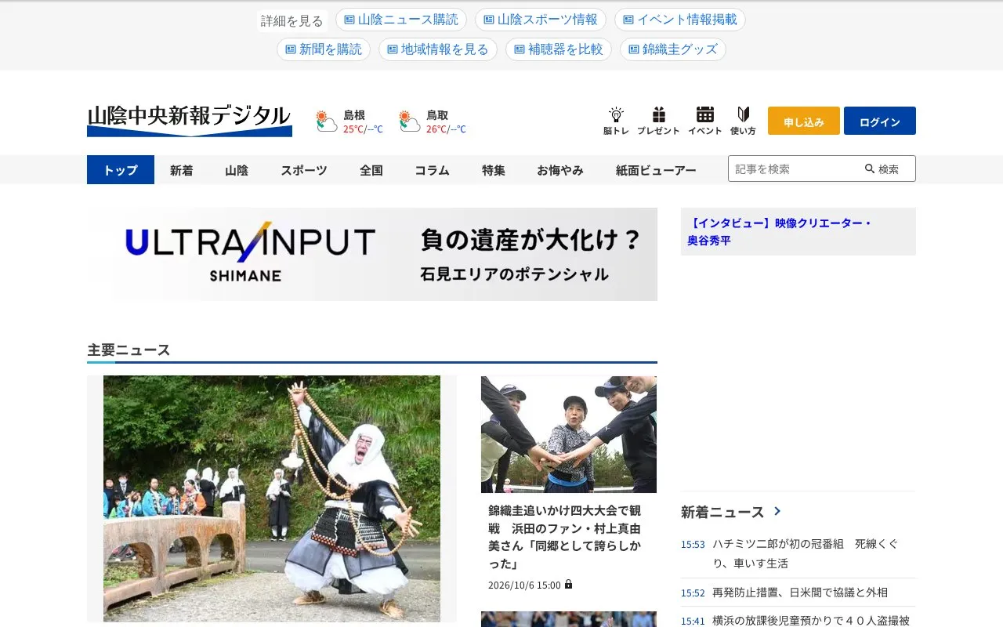
Task: Open the 映像クリエーター奥谷秀平 interview link
Action: (780, 232)
